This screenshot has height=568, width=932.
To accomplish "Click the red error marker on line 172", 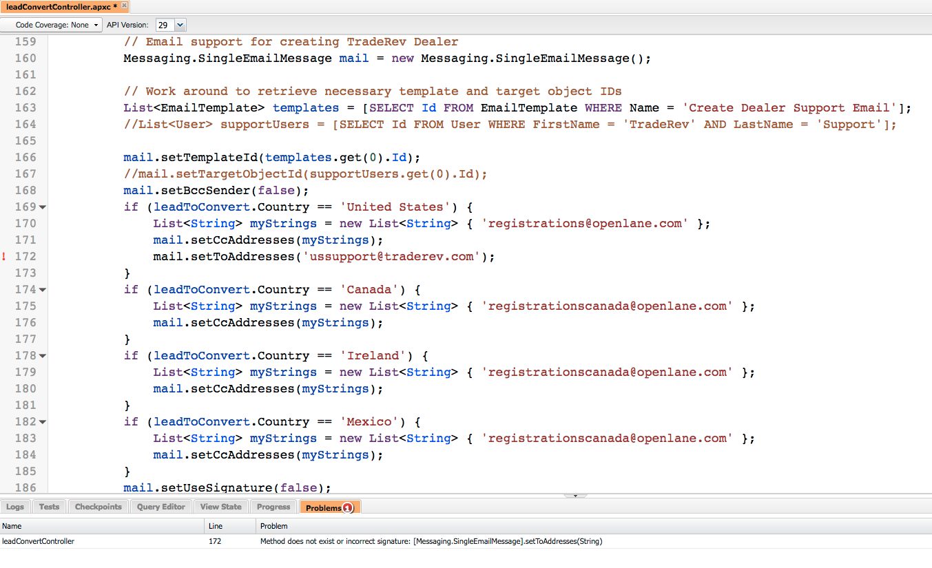I will 4,257.
